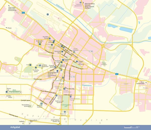Screen dimensions: 151x130
Task: Select the Ertogrul-Gazi-Moschee mosque icon
Action: (77, 61)
